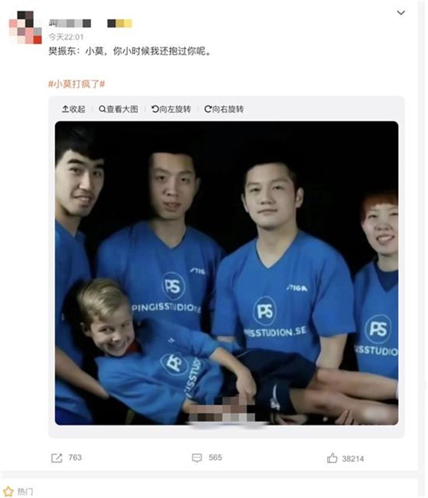
Task: Click the magnifier icon for 查看大图
Action: click(102, 109)
